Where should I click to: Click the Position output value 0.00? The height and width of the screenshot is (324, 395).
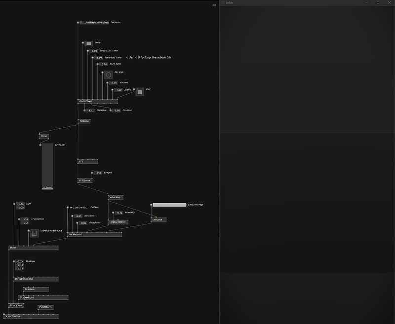click(117, 110)
